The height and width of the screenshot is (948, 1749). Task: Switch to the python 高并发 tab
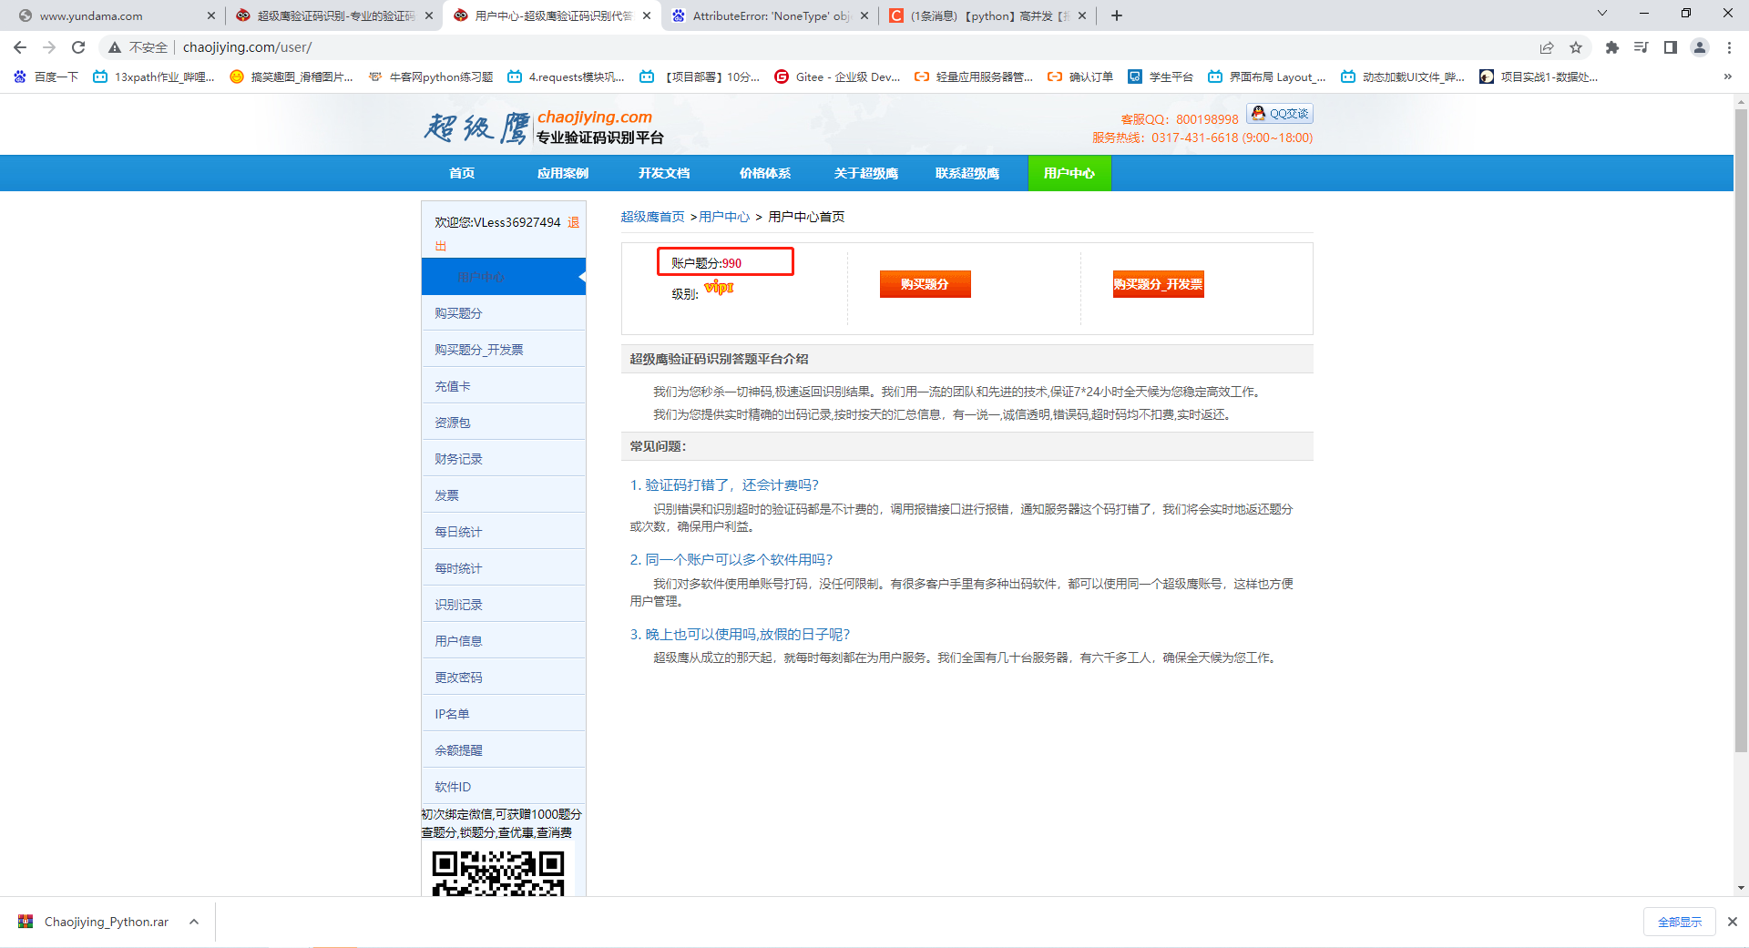(x=987, y=15)
